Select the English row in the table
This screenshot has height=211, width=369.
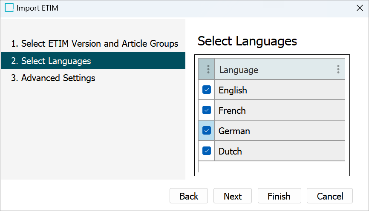click(x=279, y=90)
